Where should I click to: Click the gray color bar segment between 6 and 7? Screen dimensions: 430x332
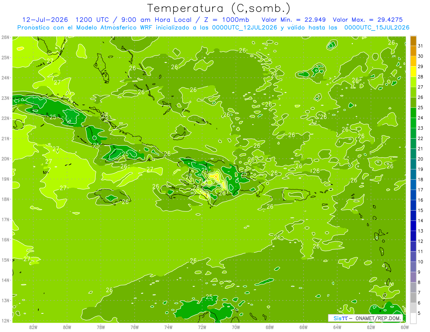tap(413, 298)
